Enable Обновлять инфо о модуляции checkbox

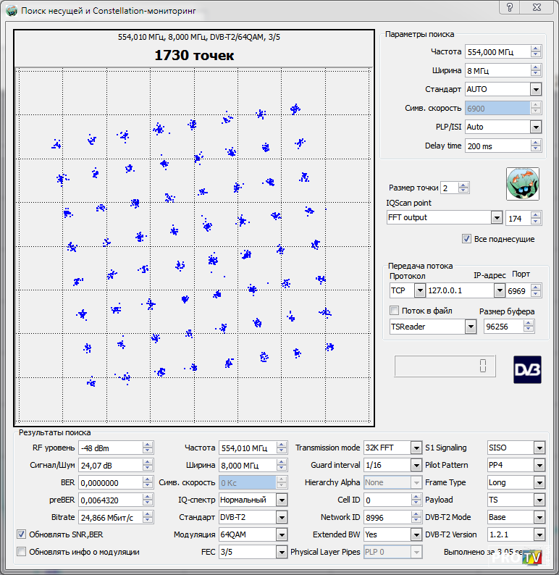coord(21,552)
